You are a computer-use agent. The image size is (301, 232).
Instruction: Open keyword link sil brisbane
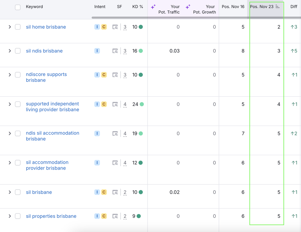click(x=39, y=192)
